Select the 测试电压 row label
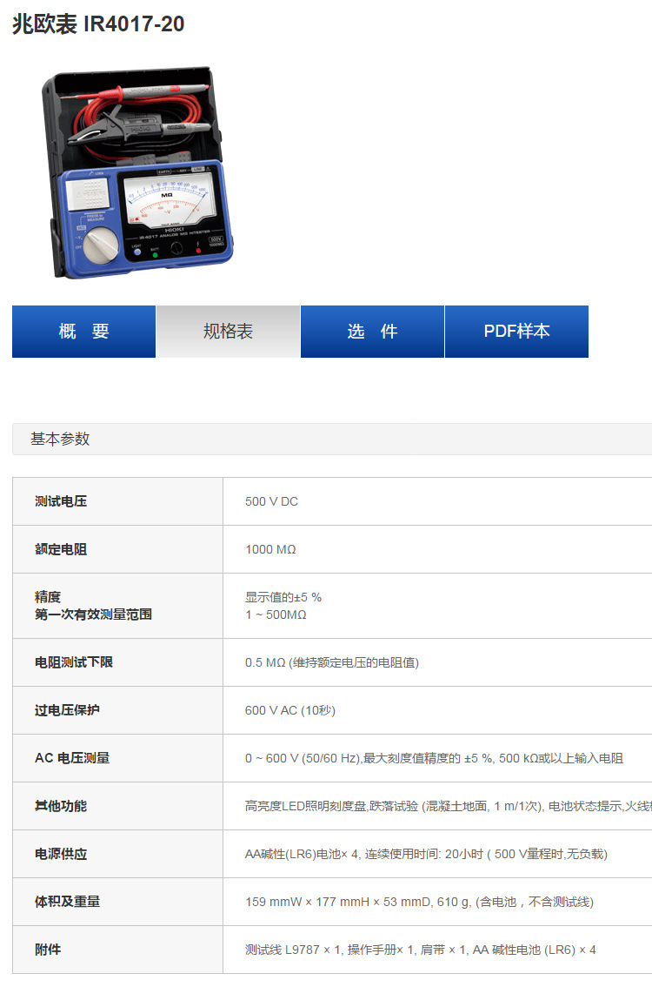 pyautogui.click(x=61, y=501)
